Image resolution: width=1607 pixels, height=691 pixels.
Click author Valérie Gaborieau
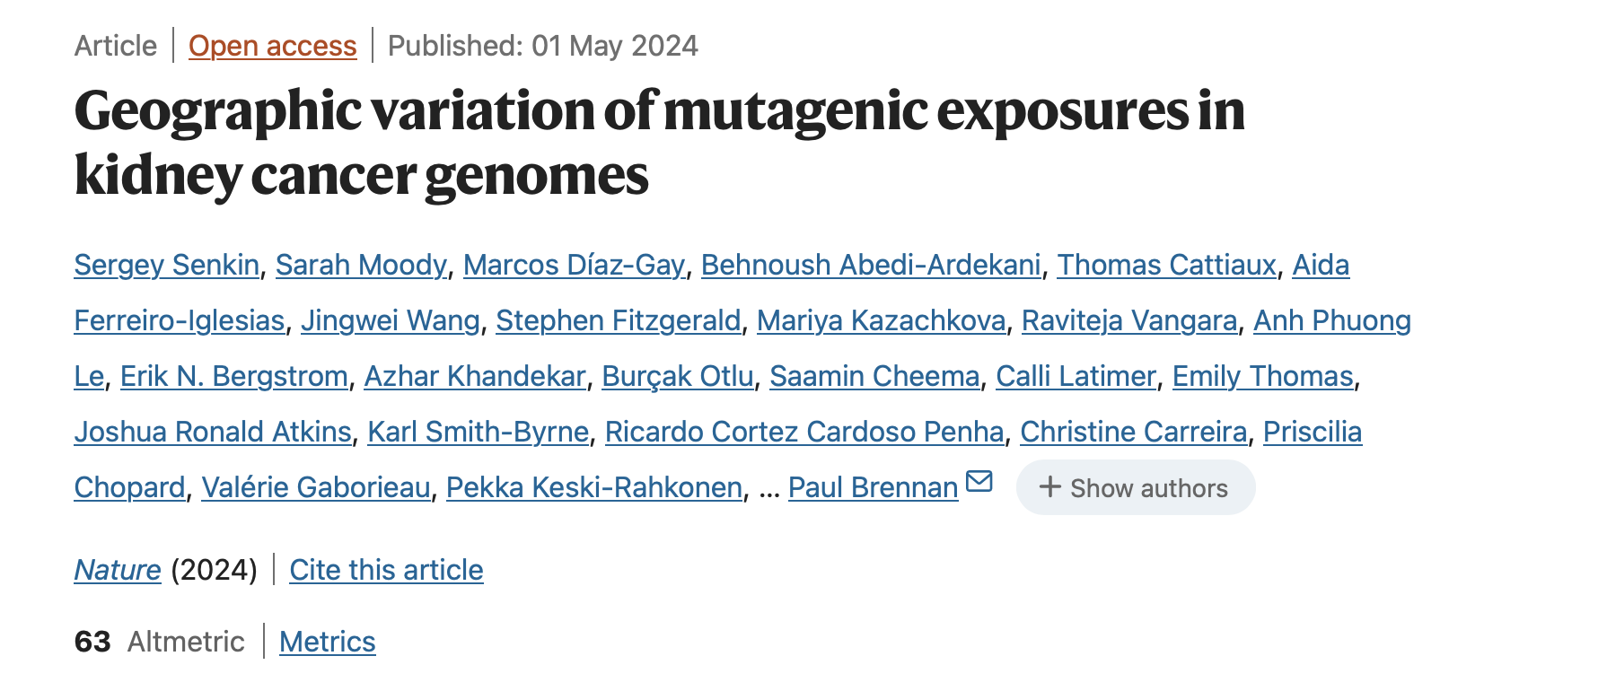(x=316, y=487)
